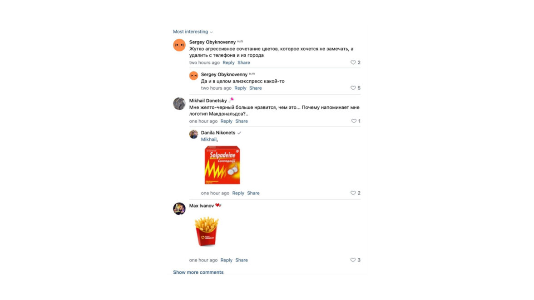The image size is (534, 300).
Task: Open the Solpadeine image attachment
Action: pos(222,165)
